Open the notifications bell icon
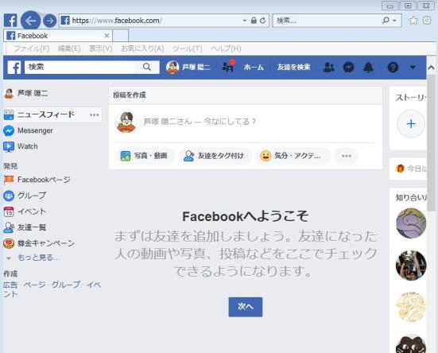The image size is (438, 353). point(369,68)
